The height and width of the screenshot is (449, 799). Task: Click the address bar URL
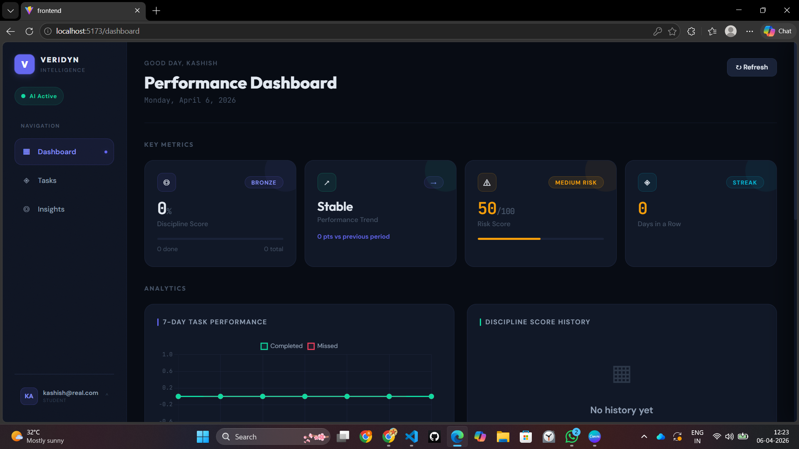(98, 31)
